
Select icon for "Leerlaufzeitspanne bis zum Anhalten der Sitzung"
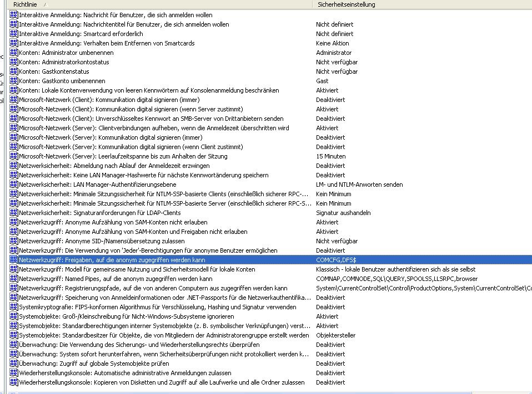(x=13, y=156)
